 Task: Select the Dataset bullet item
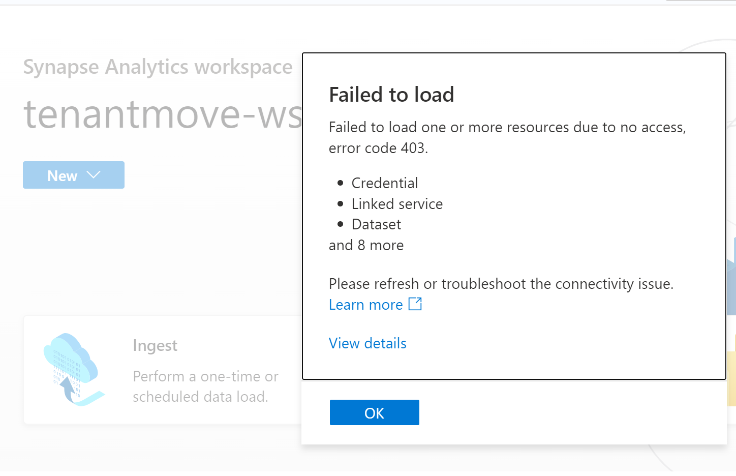pyautogui.click(x=376, y=224)
